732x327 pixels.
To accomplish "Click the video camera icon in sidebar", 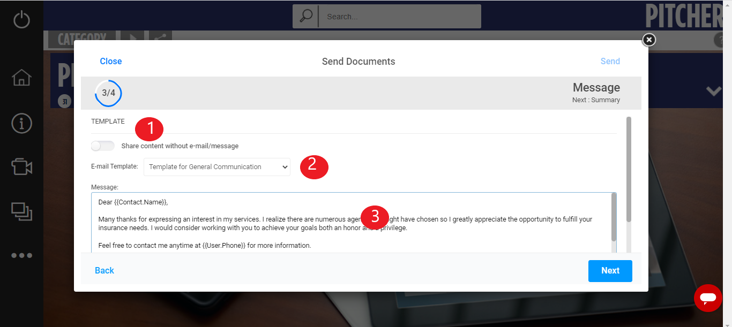I will click(21, 167).
